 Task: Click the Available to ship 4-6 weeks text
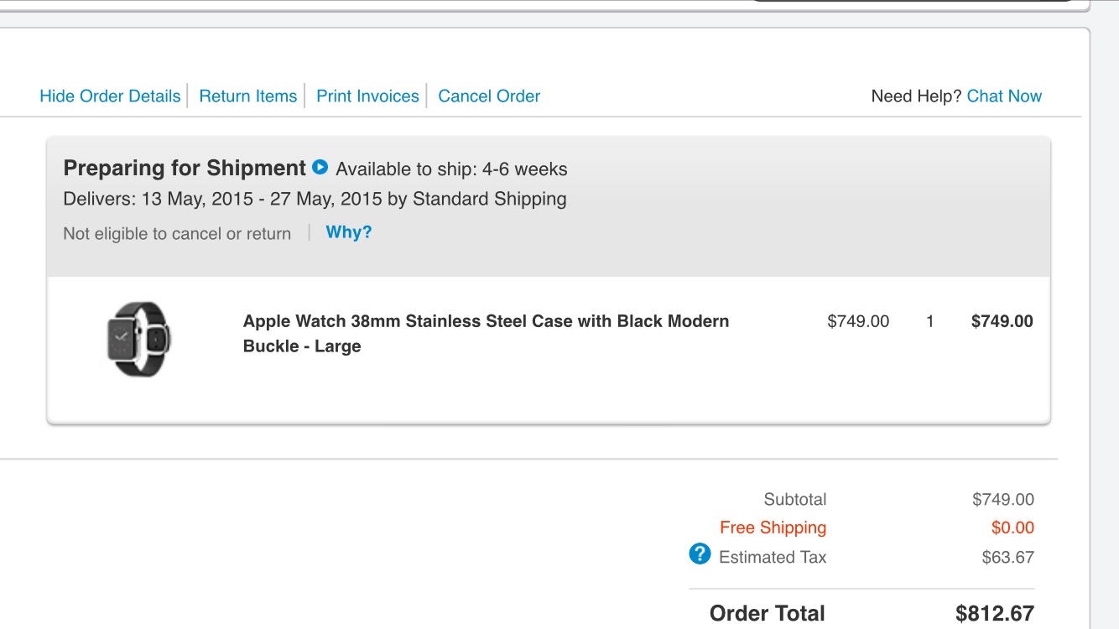pos(451,169)
